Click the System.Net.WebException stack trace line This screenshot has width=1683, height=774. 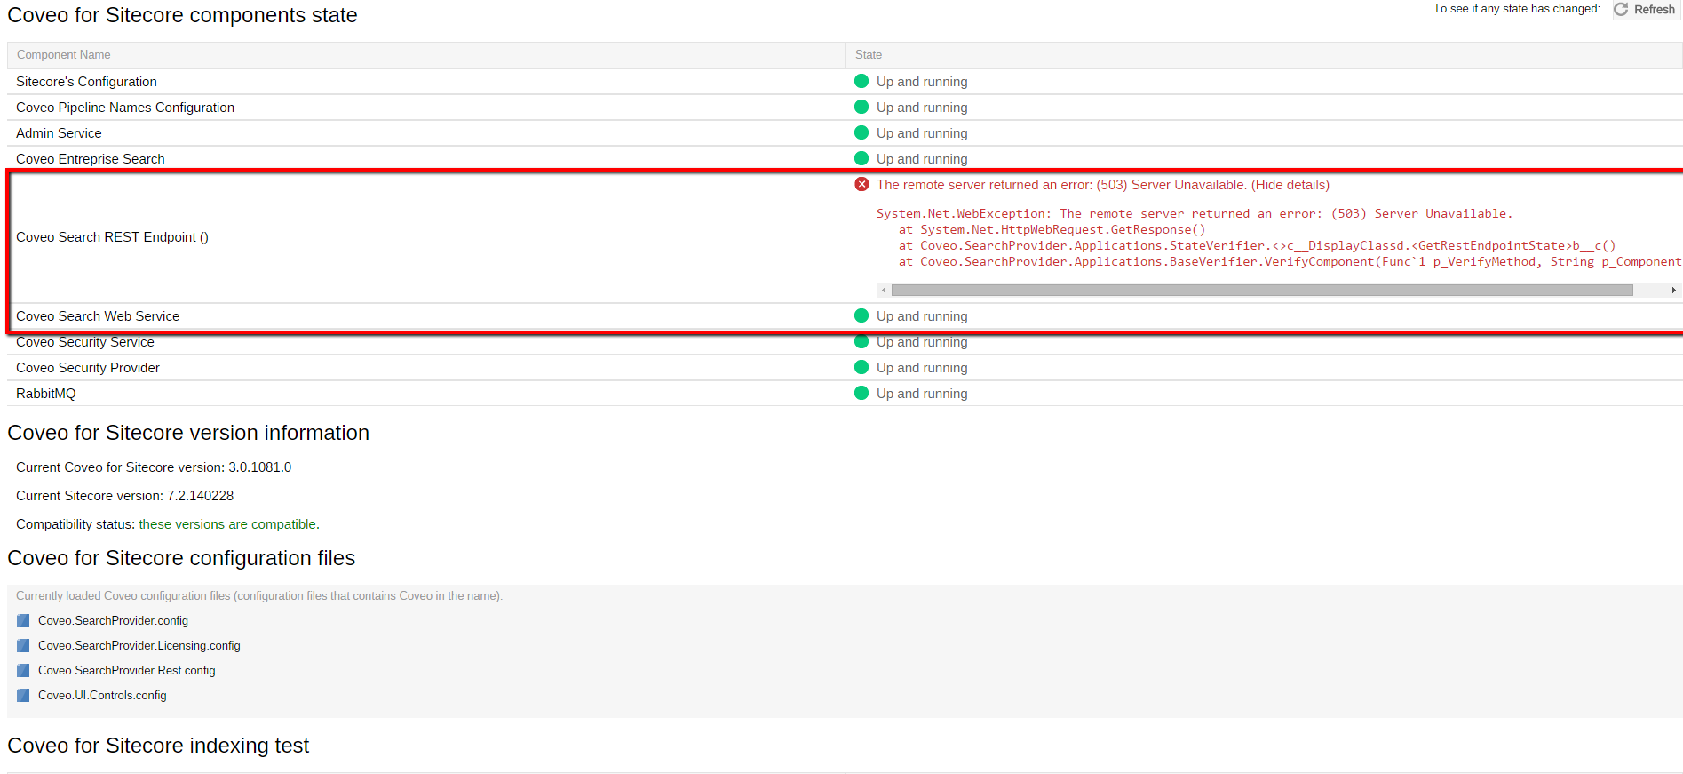(x=1195, y=214)
